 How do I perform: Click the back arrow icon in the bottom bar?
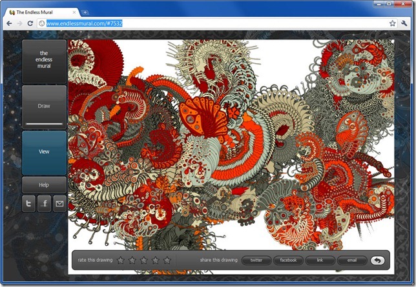378,261
